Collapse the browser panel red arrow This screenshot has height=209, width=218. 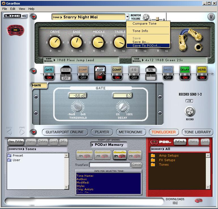34,132
